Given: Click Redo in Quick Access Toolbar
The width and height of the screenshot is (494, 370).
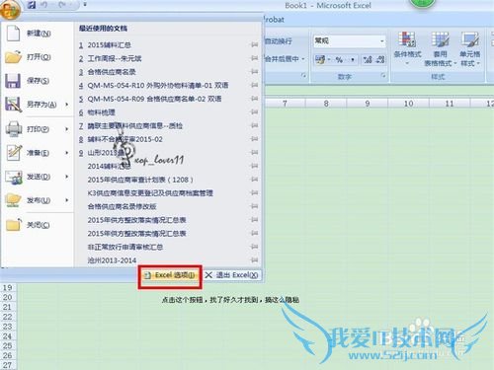Looking at the screenshot, I should pyautogui.click(x=62, y=5).
